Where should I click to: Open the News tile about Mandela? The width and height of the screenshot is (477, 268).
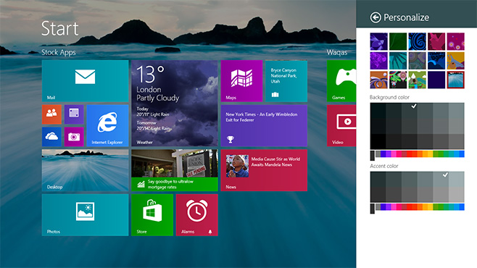point(264,170)
